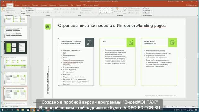Open the font name combo box
The image size is (199, 112).
pos(42,9)
